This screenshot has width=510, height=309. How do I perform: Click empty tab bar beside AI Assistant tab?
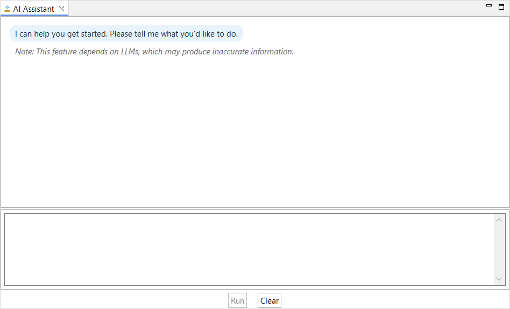coord(277,8)
